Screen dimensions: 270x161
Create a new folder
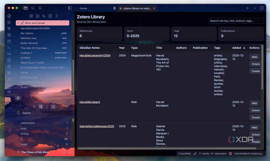coord(38,16)
